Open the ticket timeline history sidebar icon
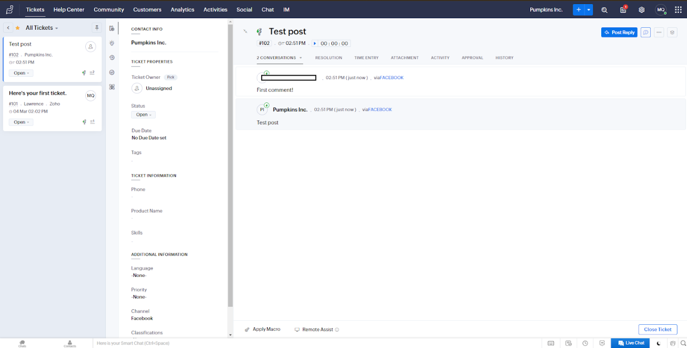687x348 pixels. click(112, 57)
